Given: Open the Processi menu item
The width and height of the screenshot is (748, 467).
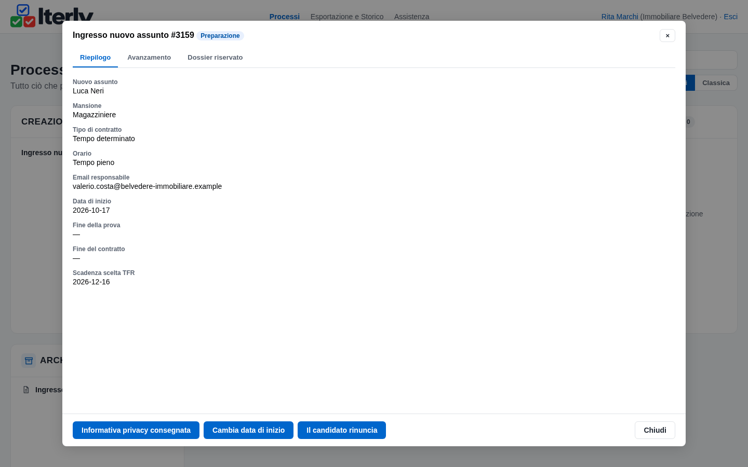Looking at the screenshot, I should (x=285, y=17).
